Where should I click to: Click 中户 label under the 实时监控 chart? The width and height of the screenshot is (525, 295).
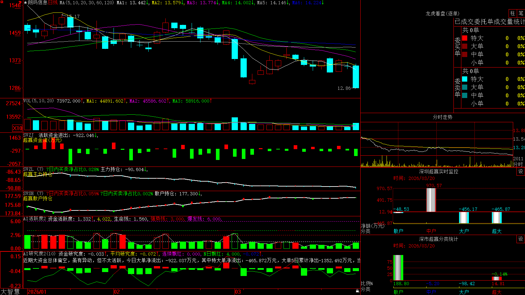pos(431,231)
